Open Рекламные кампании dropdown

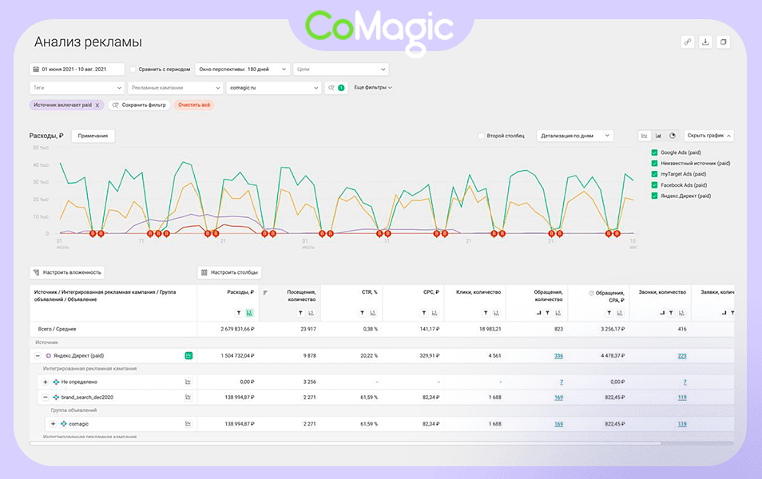pyautogui.click(x=176, y=88)
